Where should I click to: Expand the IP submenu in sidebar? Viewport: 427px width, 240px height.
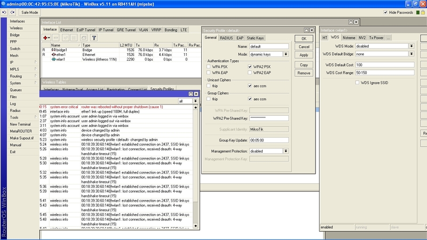[x=35, y=62]
